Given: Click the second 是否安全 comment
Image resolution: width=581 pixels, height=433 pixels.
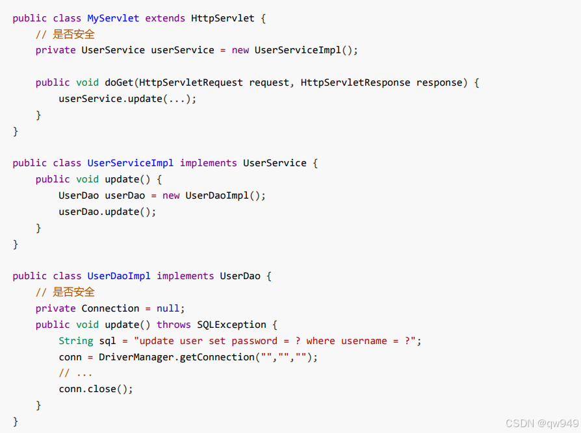Looking at the screenshot, I should (65, 292).
